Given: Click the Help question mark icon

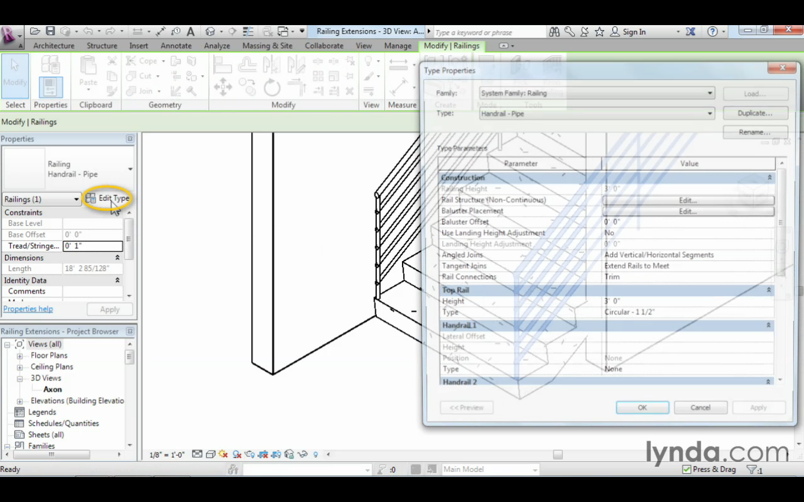Looking at the screenshot, I should pos(712,32).
